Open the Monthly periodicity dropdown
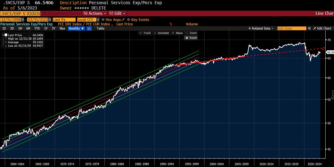 pyautogui.click(x=75, y=28)
